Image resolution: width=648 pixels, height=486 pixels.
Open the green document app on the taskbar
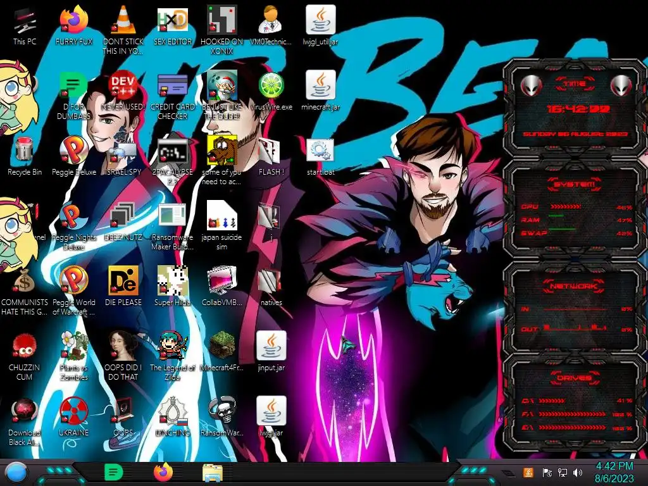pyautogui.click(x=113, y=472)
